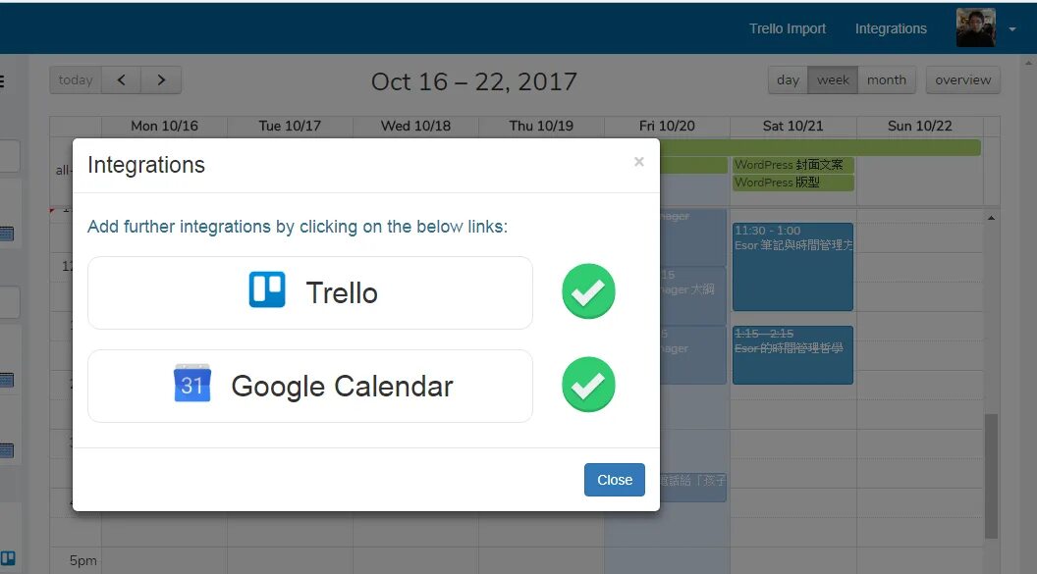Viewport: 1037px width, 574px height.
Task: Switch to day view
Action: coord(788,80)
